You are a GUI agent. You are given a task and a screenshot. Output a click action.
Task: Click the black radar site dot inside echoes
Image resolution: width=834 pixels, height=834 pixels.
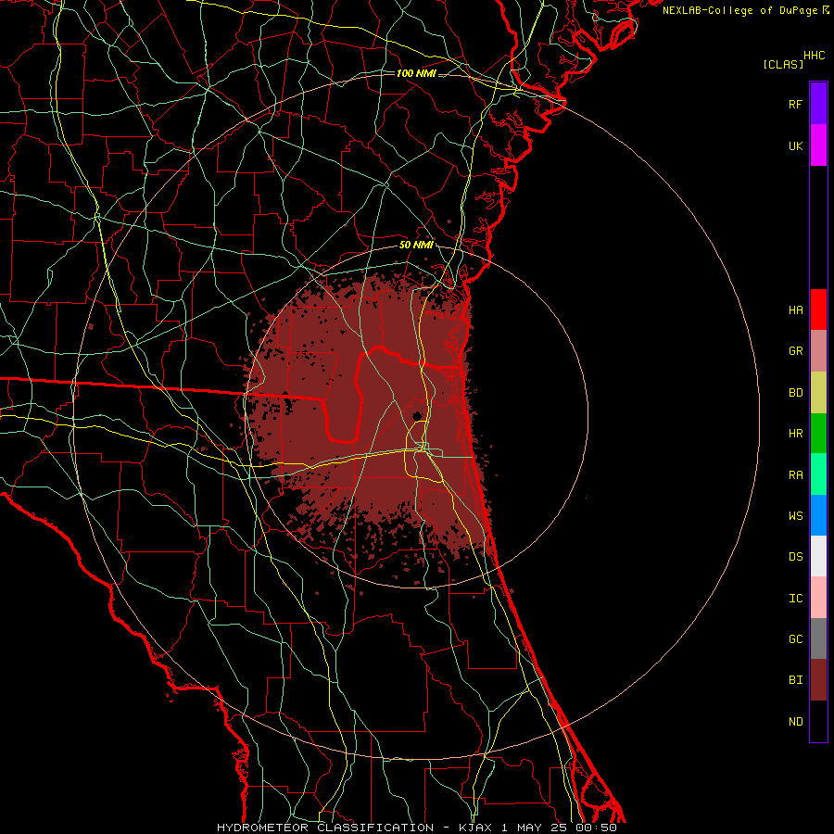[x=418, y=416]
